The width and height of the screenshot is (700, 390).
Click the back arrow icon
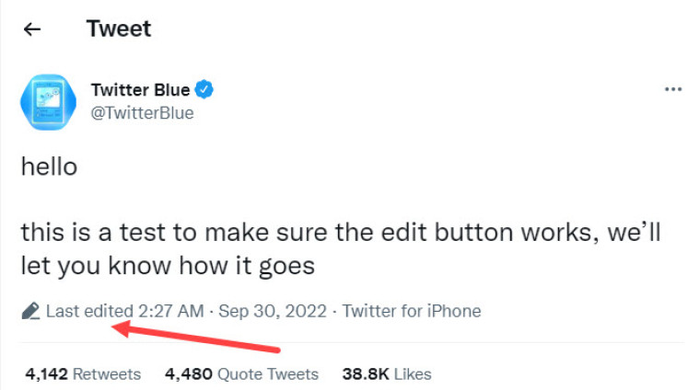(32, 29)
